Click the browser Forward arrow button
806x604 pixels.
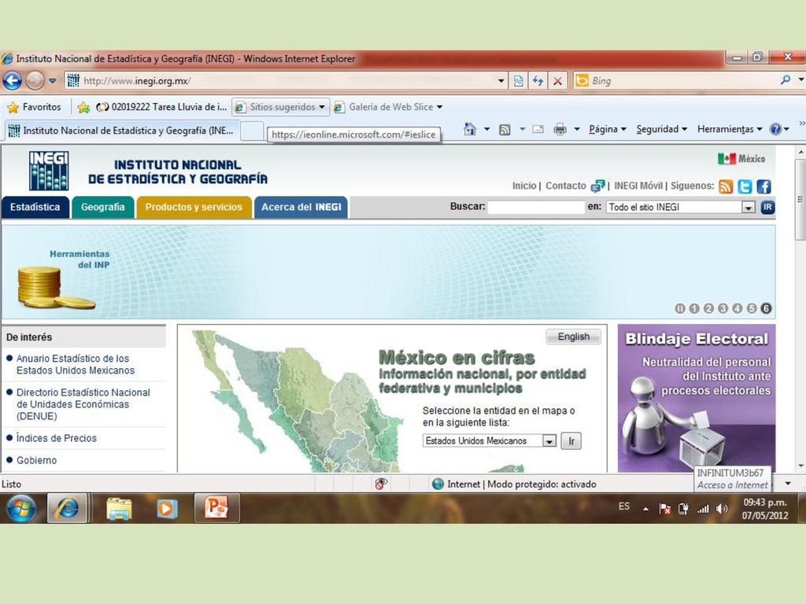click(x=35, y=81)
